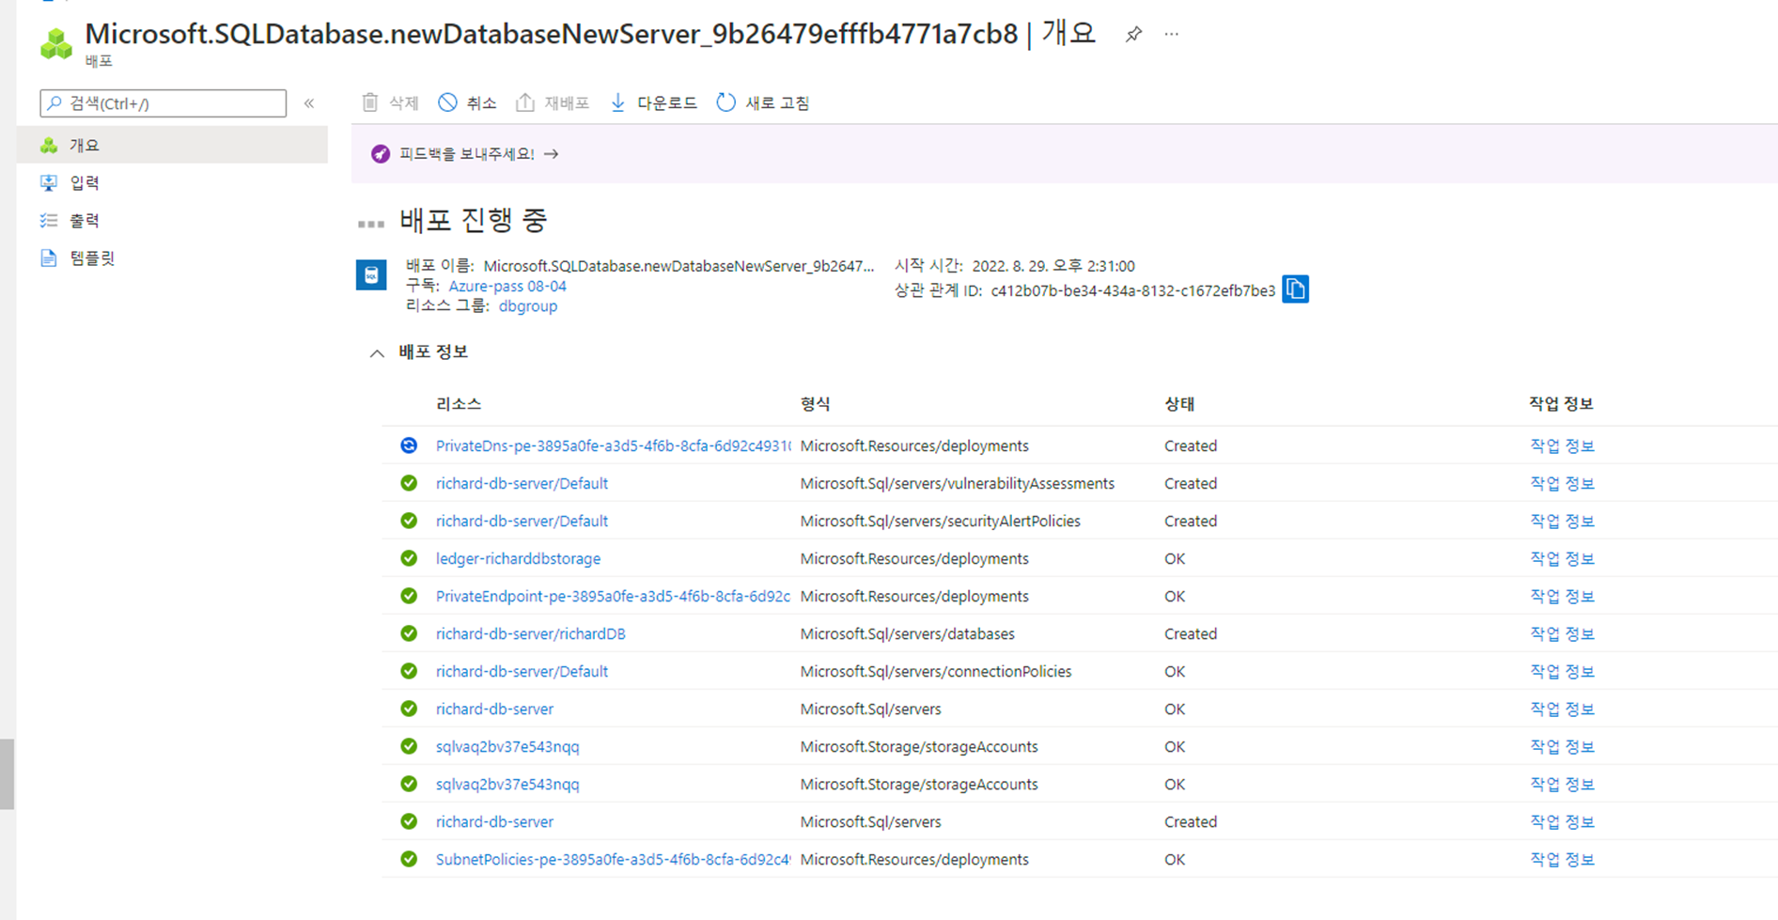The width and height of the screenshot is (1778, 920).
Task: Click the 형식 column header
Action: [x=815, y=403]
